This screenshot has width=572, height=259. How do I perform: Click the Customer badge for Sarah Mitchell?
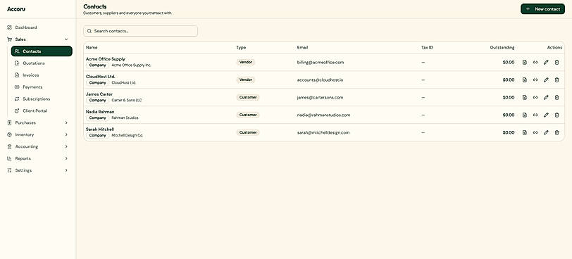pyautogui.click(x=248, y=132)
